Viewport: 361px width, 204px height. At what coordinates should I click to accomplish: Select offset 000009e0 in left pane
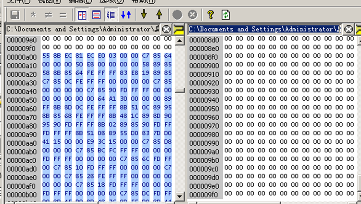click(x=22, y=40)
